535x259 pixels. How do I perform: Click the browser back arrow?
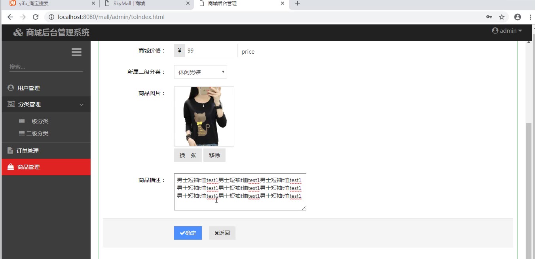pos(10,17)
